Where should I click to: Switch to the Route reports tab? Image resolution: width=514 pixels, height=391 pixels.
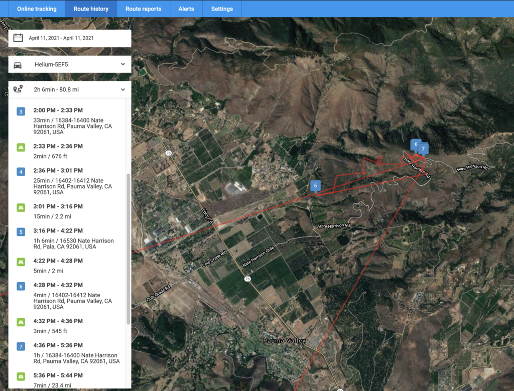(x=143, y=9)
